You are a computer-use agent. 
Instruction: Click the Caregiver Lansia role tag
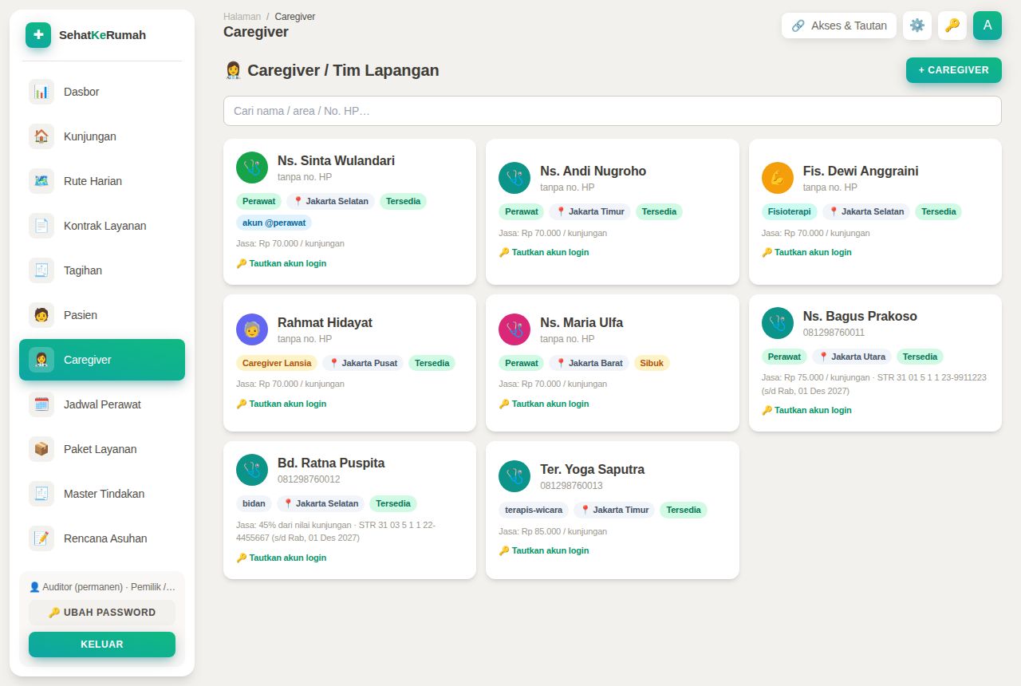277,363
